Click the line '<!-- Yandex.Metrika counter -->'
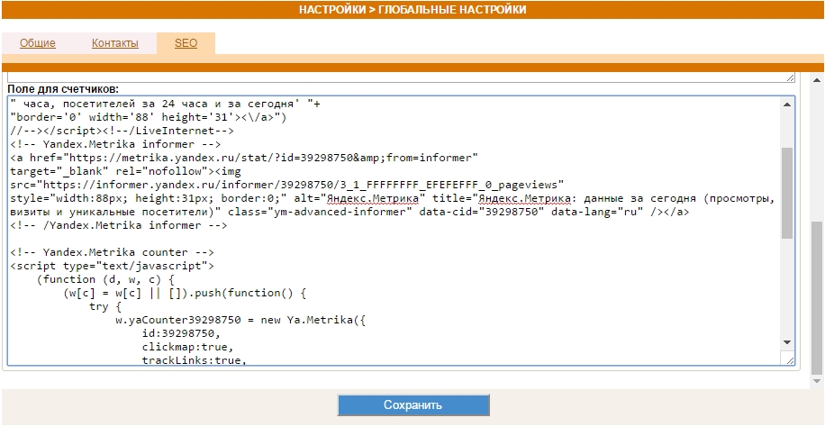Image resolution: width=825 pixels, height=427 pixels. [x=112, y=252]
